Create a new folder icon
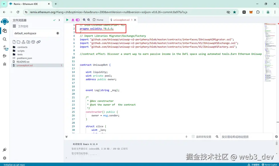The width and height of the screenshot is (279, 166). tap(19, 42)
